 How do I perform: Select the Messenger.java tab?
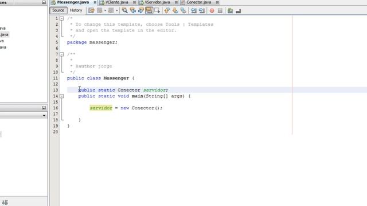73,2
